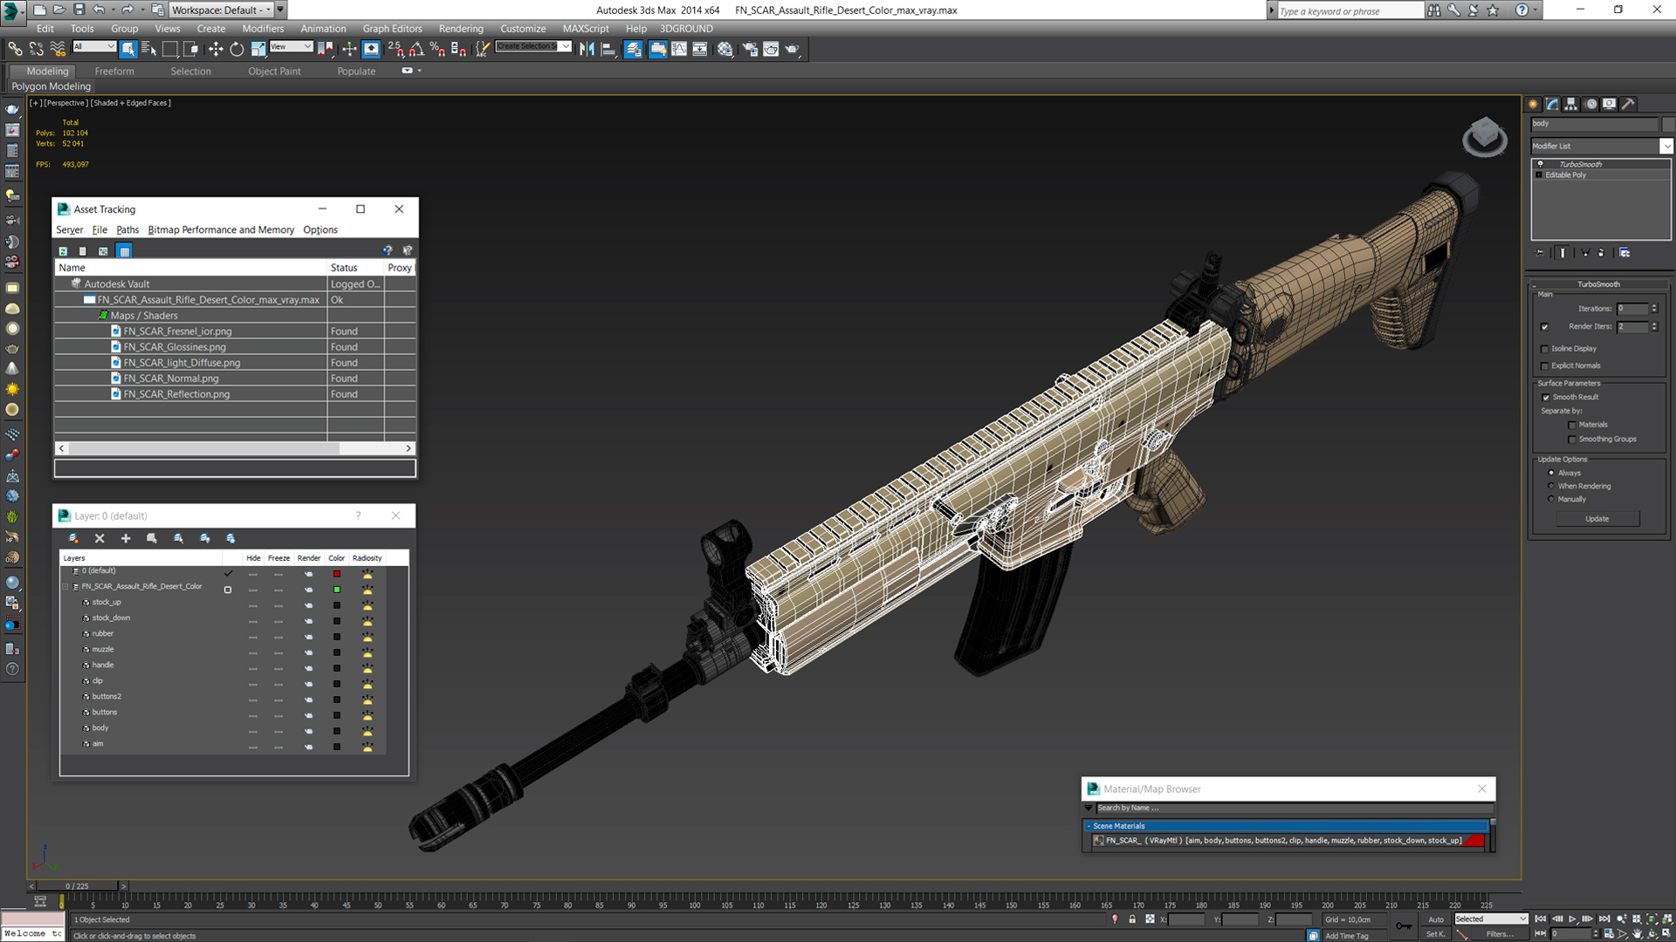Screen dimensions: 1676x942
Task: Click the Polygon Modeling panel button
Action: point(51,86)
